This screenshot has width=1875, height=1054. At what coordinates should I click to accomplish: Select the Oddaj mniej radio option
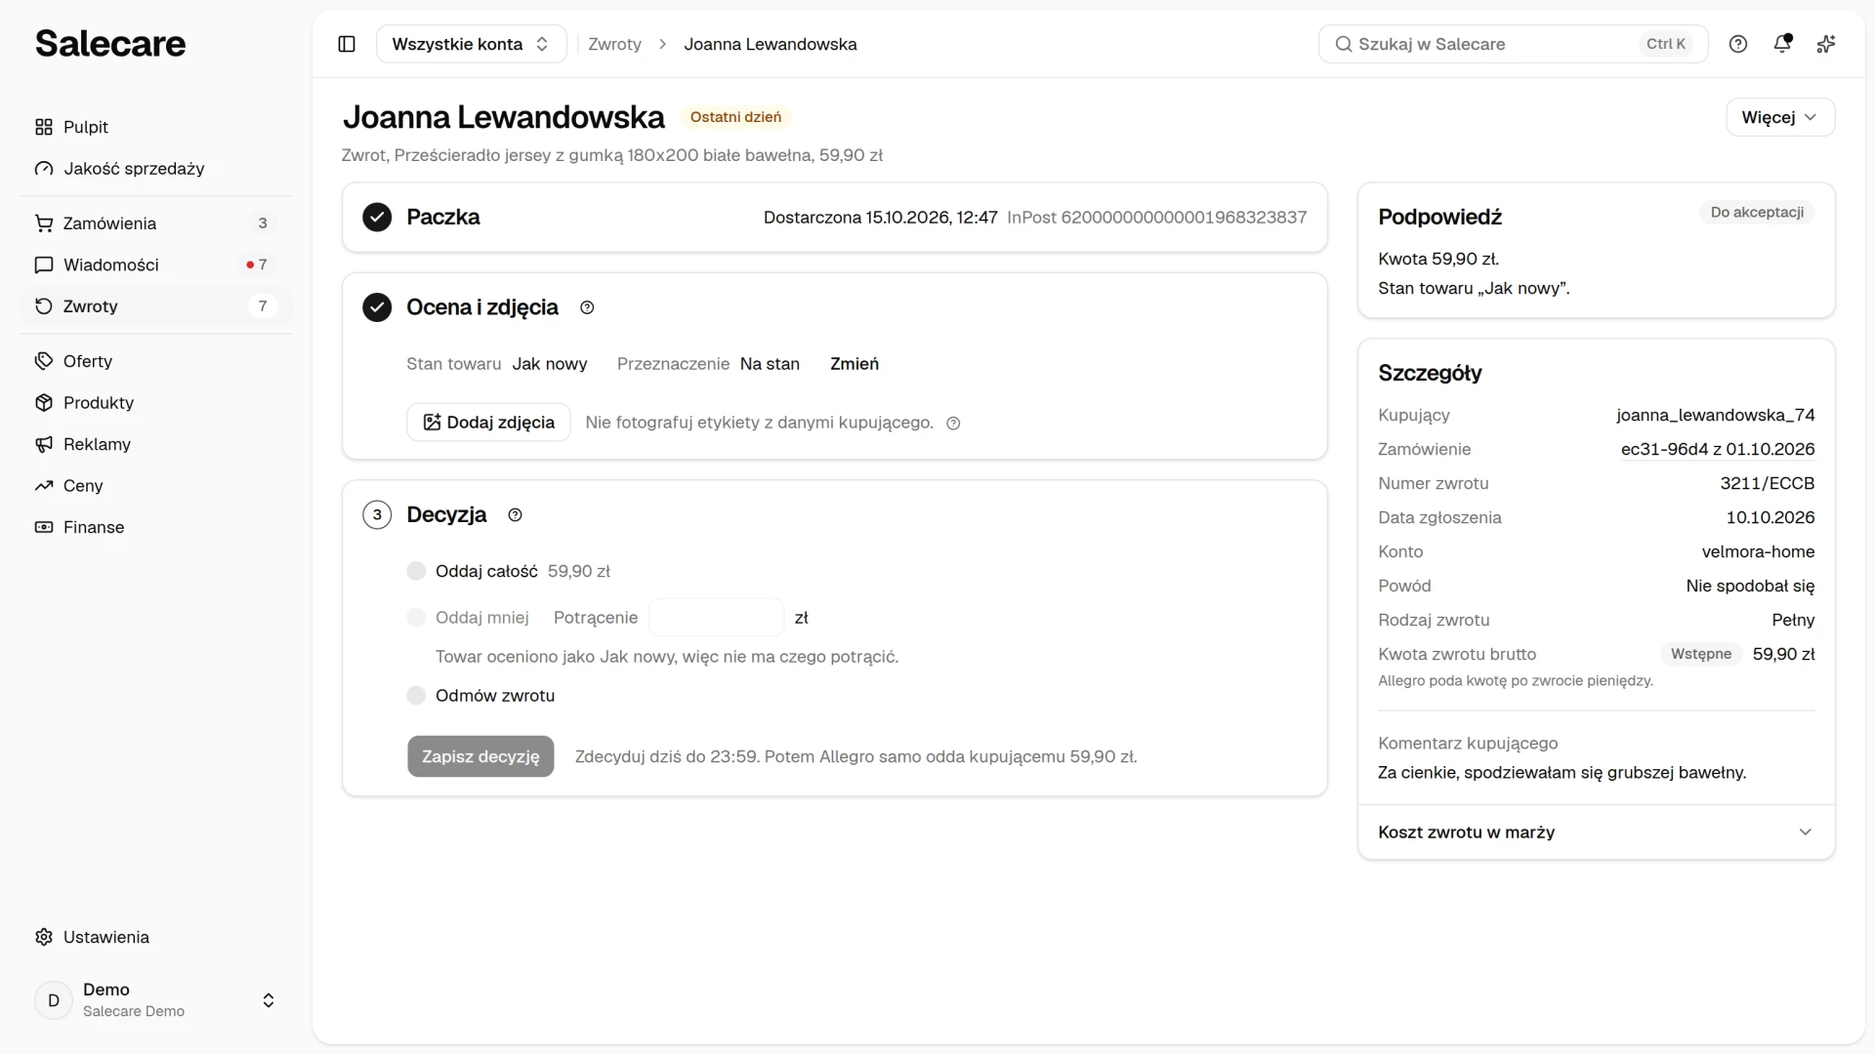[416, 617]
